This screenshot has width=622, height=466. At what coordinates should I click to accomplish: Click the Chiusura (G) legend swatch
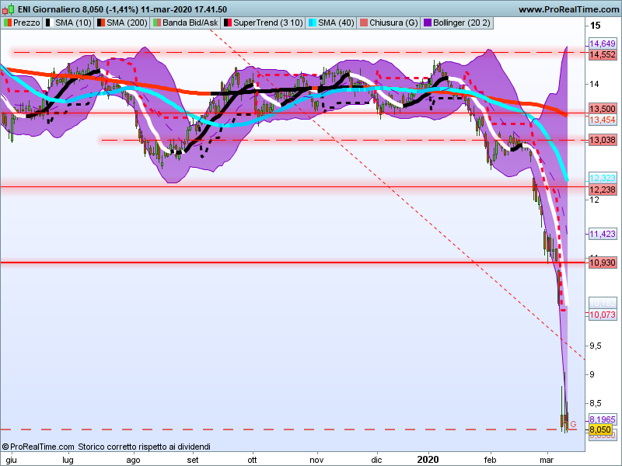[364, 23]
